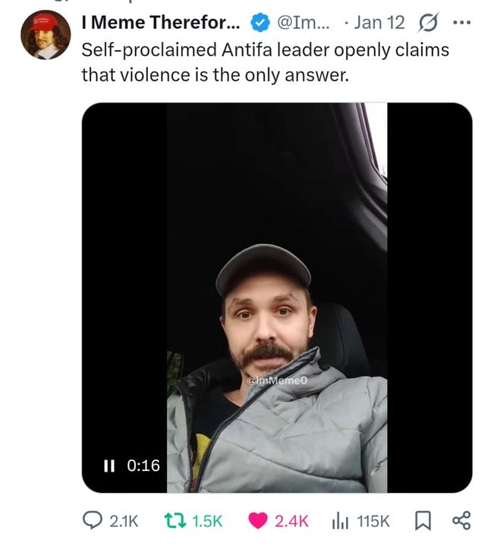Click the 2.1K replies count

click(x=125, y=521)
